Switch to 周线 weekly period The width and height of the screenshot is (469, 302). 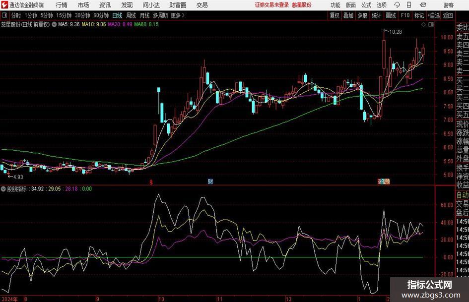[131, 15]
